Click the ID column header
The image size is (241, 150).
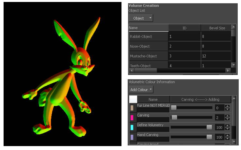[x=185, y=28]
